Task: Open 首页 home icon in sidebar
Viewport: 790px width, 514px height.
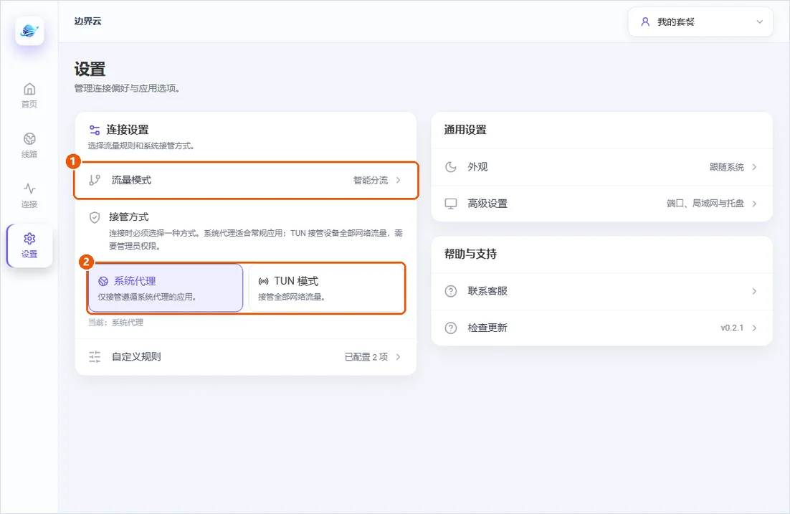Action: [x=29, y=89]
